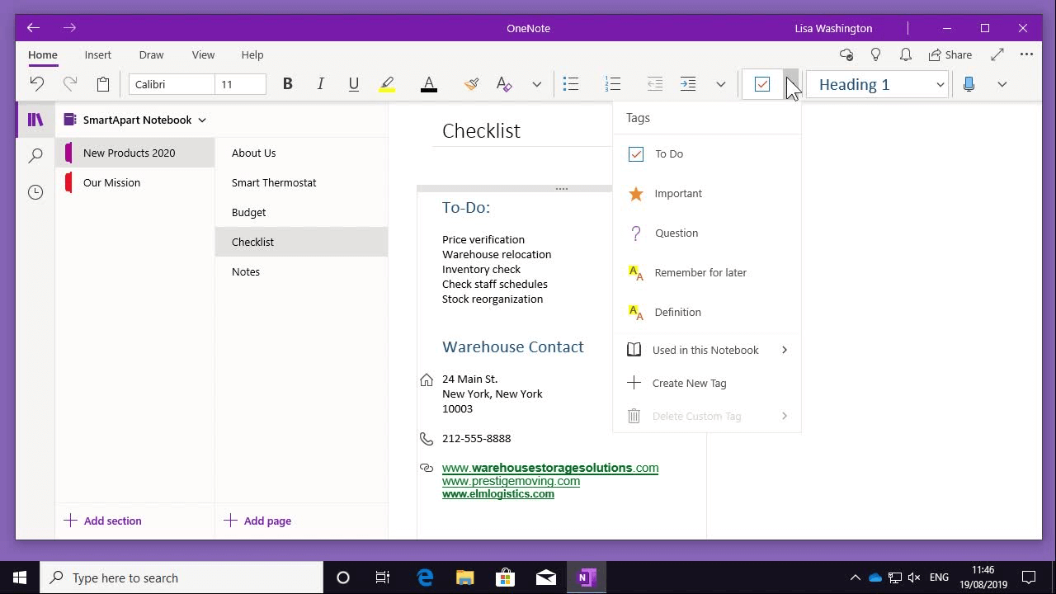This screenshot has height=594, width=1056.
Task: Toggle italic formatting
Action: (x=320, y=83)
